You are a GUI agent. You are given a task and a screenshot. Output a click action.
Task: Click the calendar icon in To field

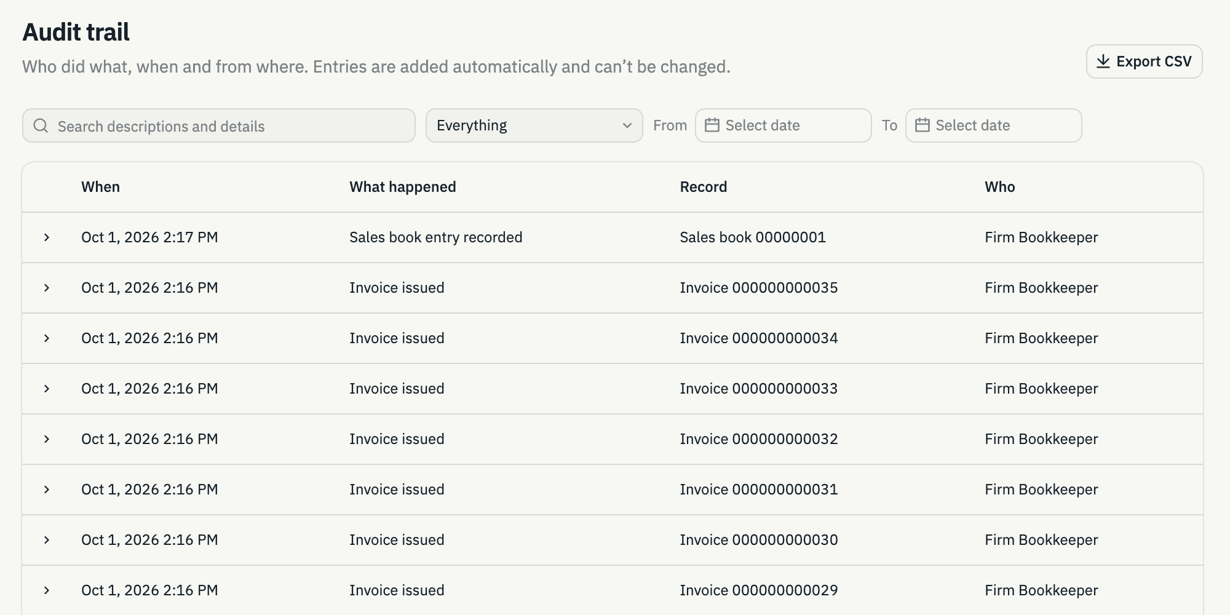pos(922,125)
